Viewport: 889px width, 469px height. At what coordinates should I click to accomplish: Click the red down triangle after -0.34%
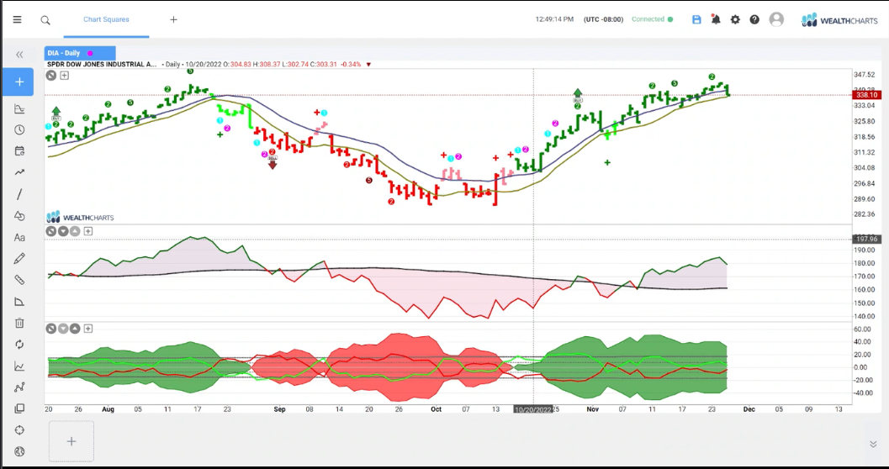(x=368, y=65)
